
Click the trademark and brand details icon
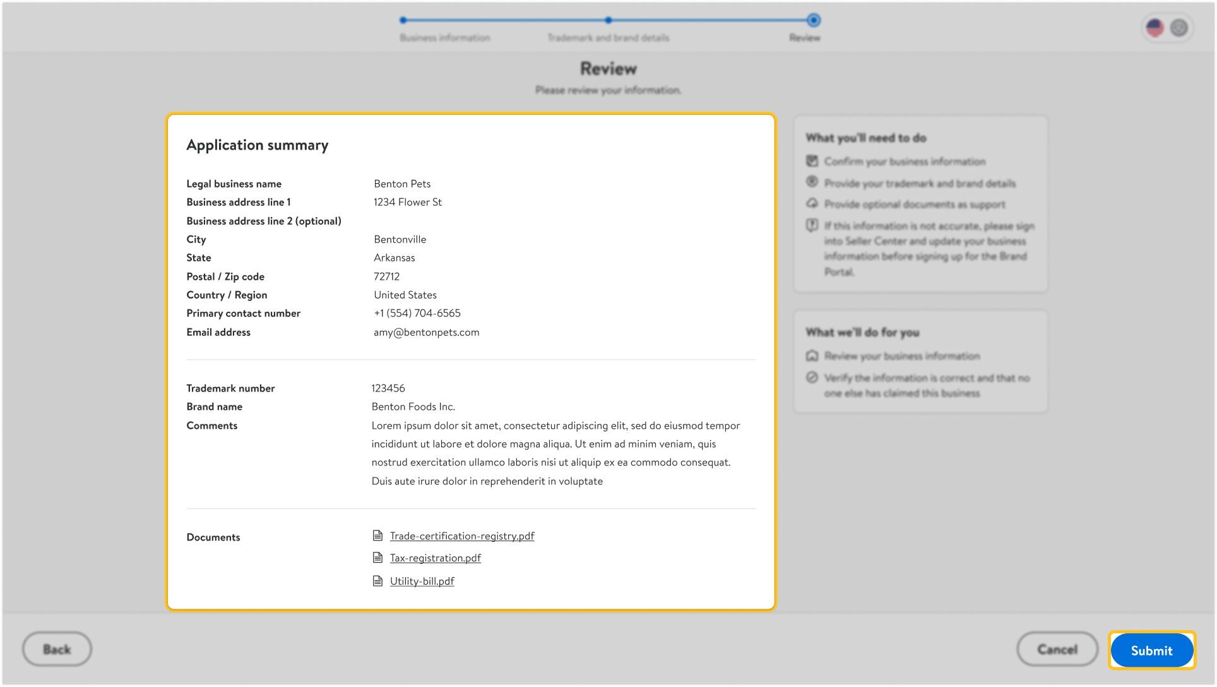pyautogui.click(x=812, y=182)
